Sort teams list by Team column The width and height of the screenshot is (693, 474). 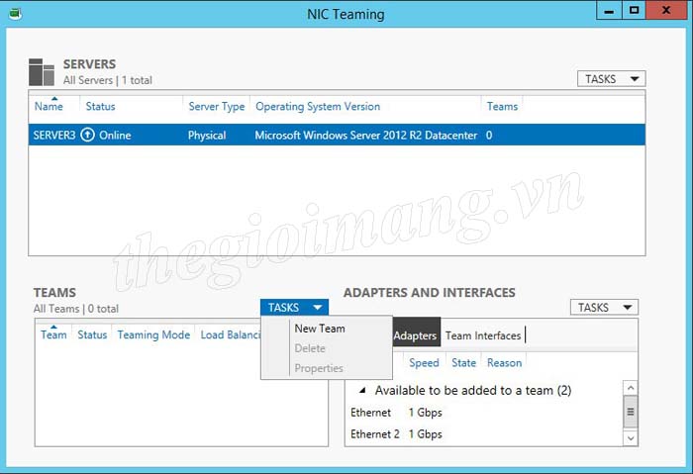click(53, 334)
